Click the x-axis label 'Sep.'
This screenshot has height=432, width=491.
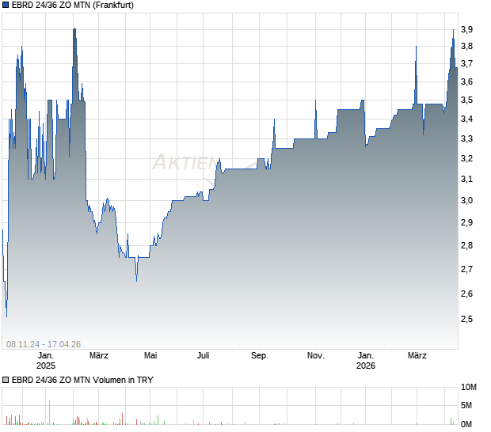[259, 355]
